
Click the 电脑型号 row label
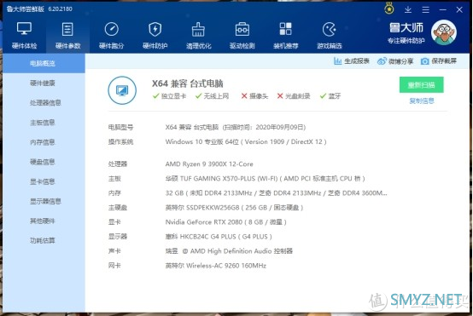(120, 127)
